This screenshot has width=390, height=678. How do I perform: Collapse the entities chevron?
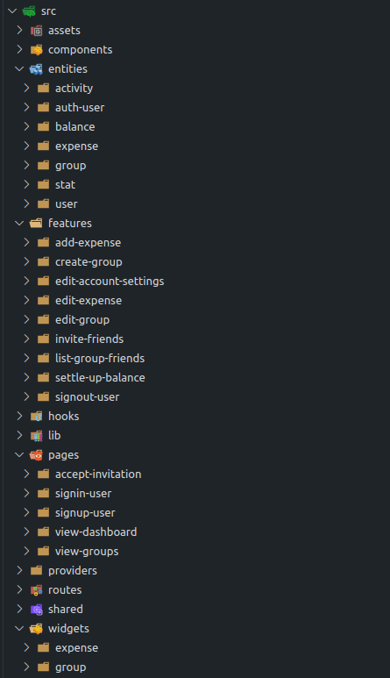19,69
